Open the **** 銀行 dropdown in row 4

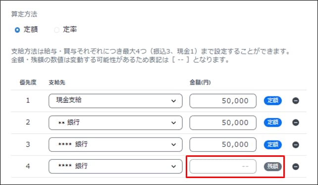(x=115, y=166)
